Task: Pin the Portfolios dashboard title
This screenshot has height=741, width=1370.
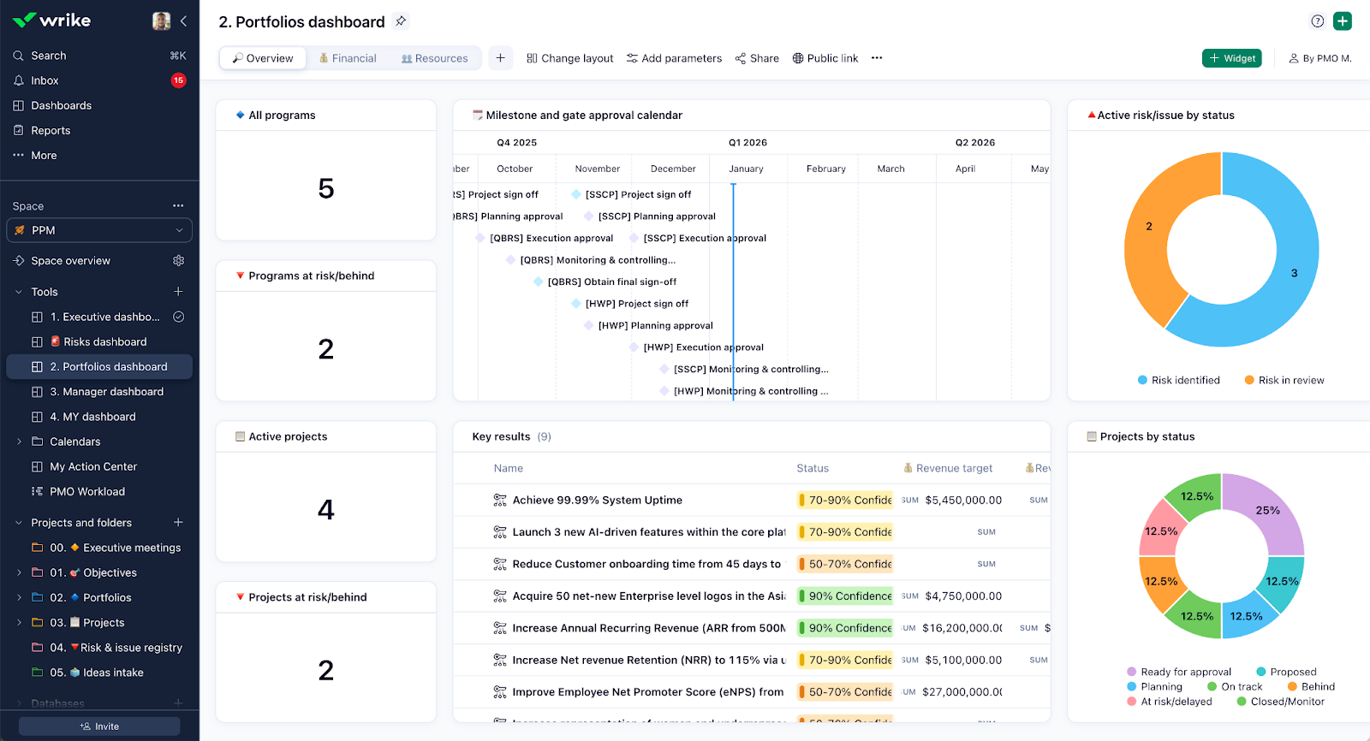Action: [401, 21]
